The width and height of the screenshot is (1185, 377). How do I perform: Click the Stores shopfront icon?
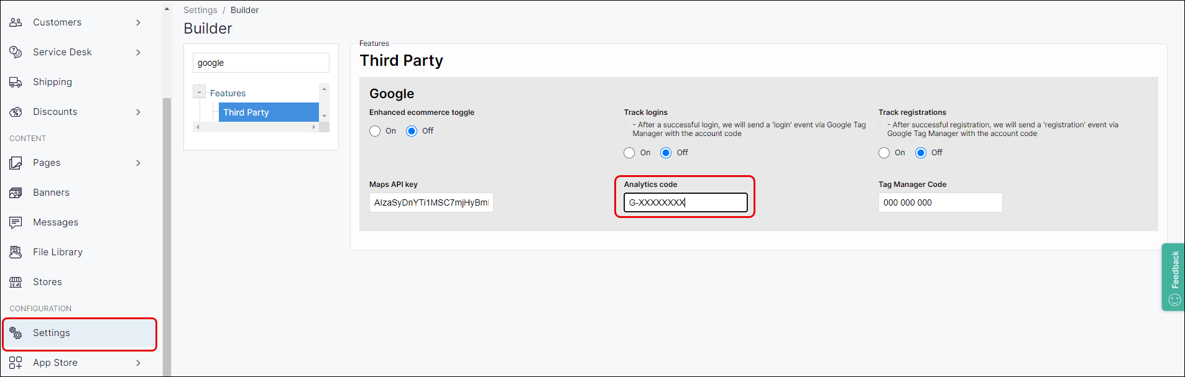(x=16, y=282)
